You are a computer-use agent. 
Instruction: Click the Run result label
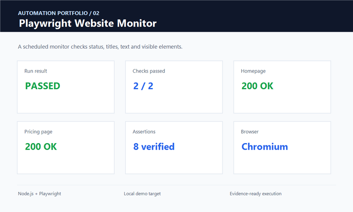click(x=36, y=71)
